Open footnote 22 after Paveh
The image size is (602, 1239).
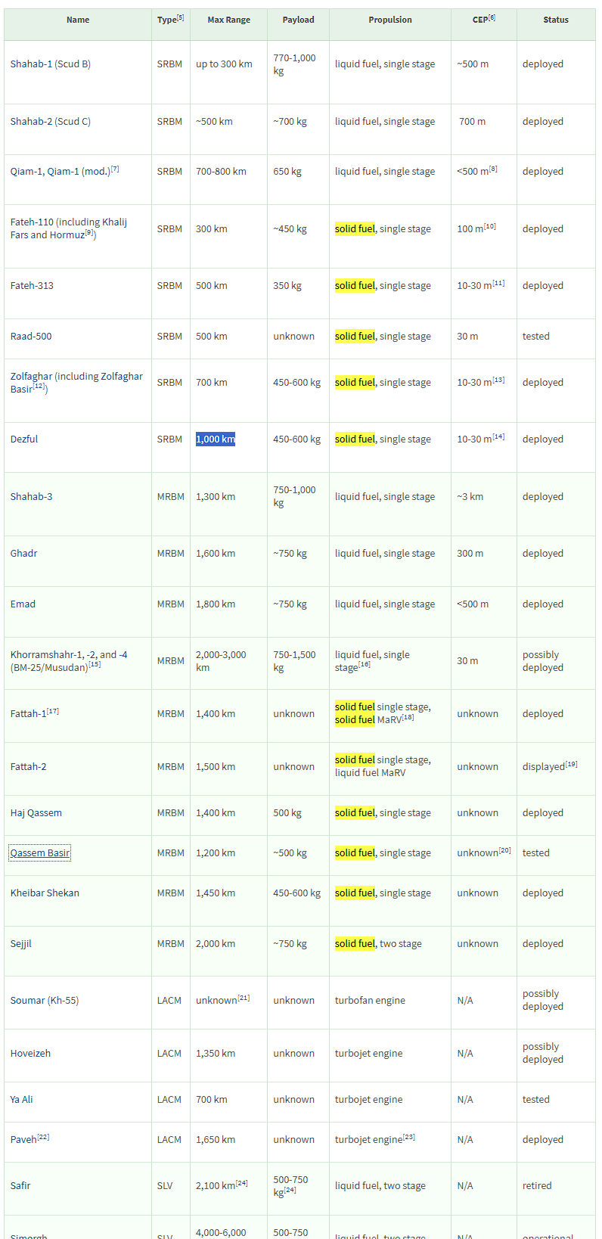pos(43,1137)
